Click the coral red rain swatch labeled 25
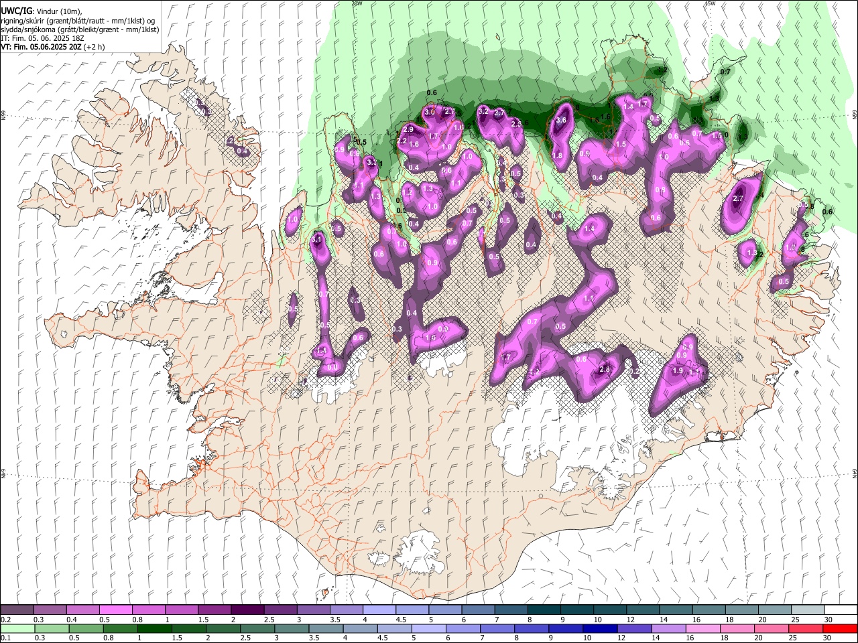 tap(806, 628)
